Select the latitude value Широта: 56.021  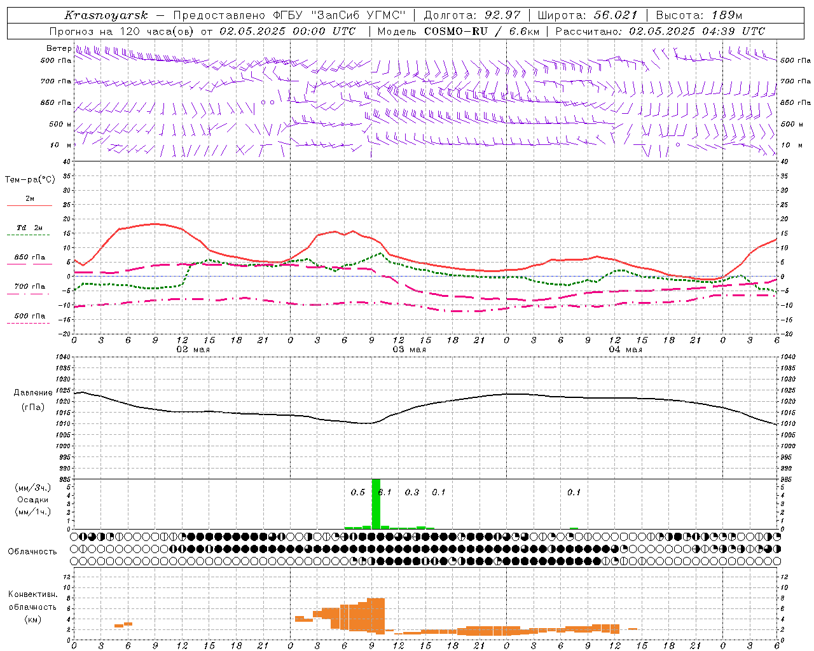587,15
